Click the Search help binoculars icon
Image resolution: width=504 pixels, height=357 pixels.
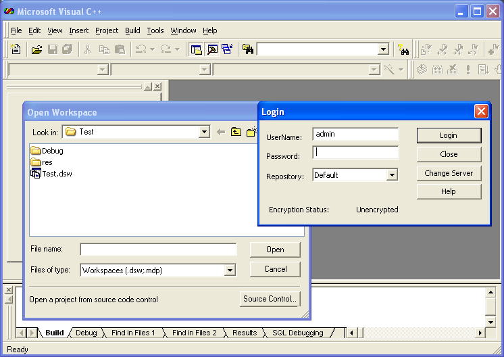(x=403, y=49)
